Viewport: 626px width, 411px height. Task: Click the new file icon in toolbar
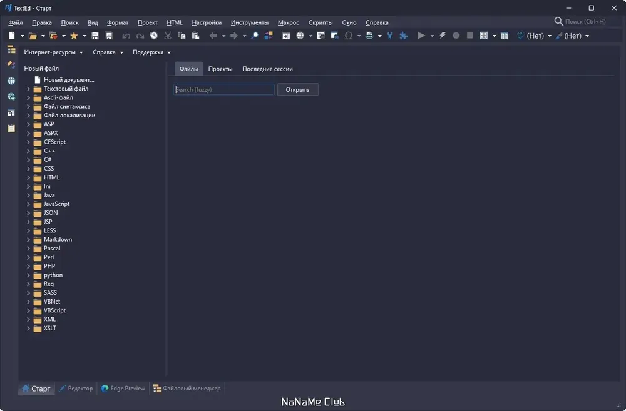[x=12, y=36]
